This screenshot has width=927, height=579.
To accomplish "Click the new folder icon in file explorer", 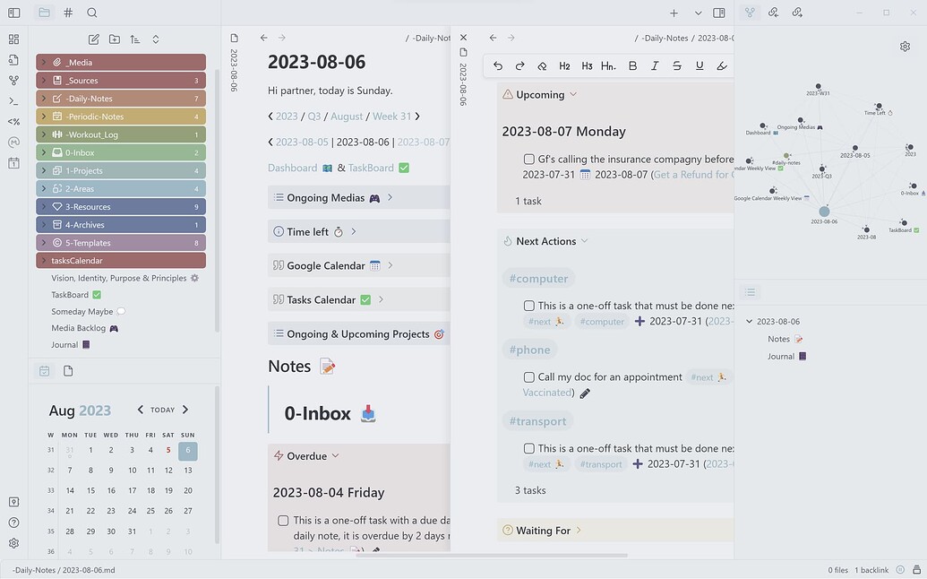I will point(114,39).
